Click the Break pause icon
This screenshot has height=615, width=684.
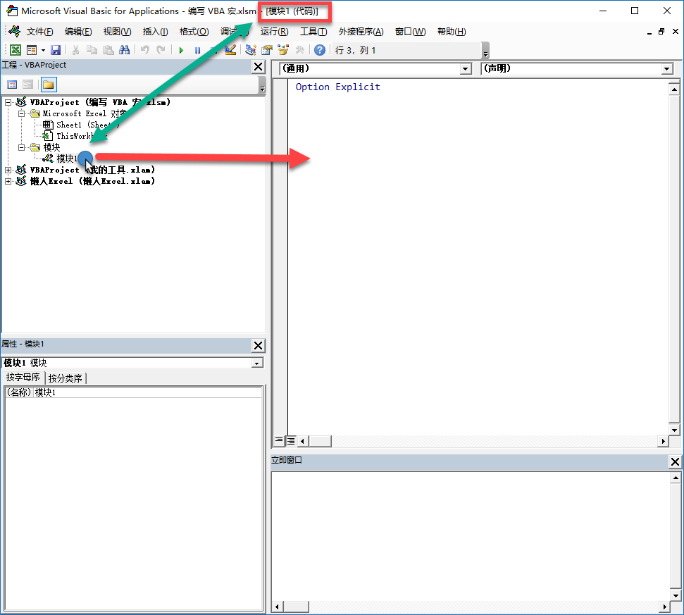(x=198, y=51)
